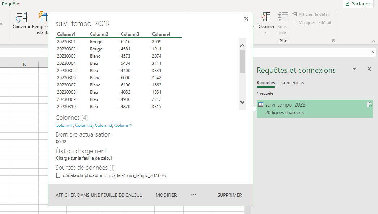Close the suivi_tempo_2023 preview popup
Screen dimensions: 378x214
tap(246, 19)
